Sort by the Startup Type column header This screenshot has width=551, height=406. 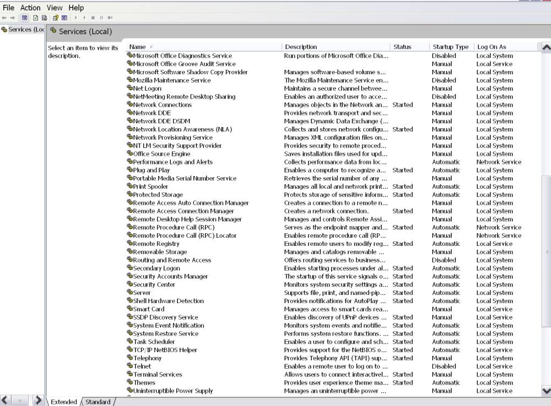pos(451,47)
